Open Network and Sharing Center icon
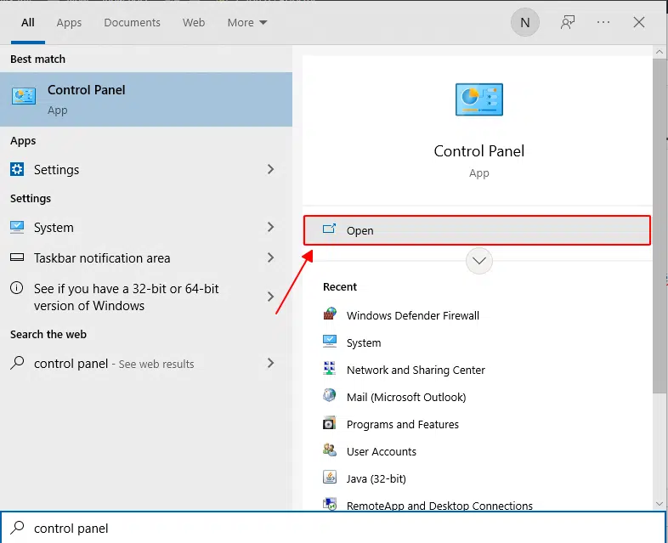The image size is (668, 543). click(330, 370)
